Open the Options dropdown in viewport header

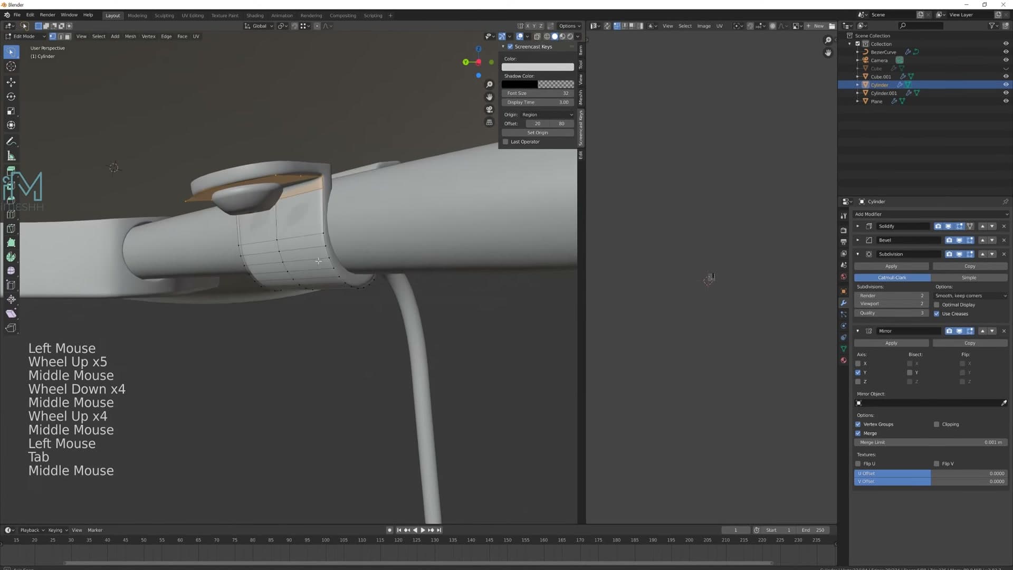(569, 26)
